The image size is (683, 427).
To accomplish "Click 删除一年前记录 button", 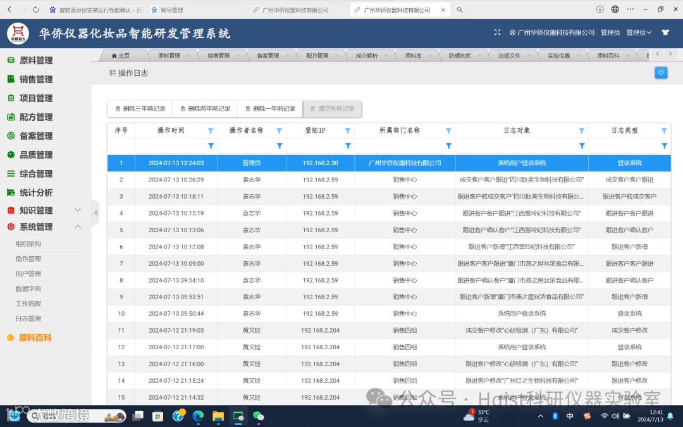I will (270, 109).
